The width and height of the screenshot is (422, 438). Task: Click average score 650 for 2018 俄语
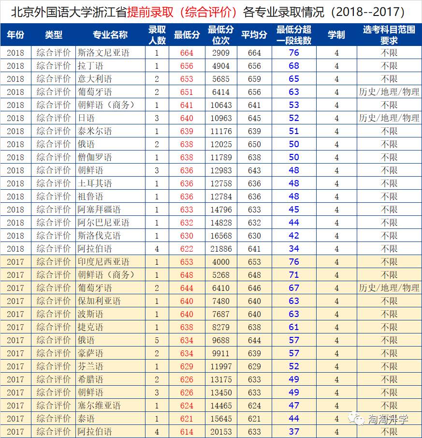[254, 144]
